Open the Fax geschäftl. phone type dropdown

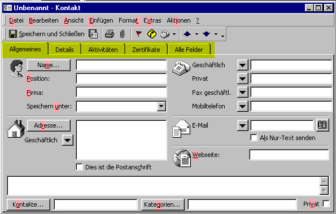[243, 93]
